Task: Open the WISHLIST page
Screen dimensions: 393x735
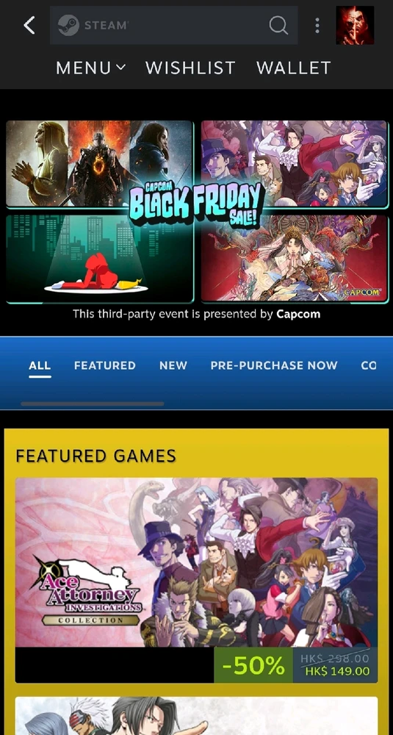Action: [x=190, y=68]
